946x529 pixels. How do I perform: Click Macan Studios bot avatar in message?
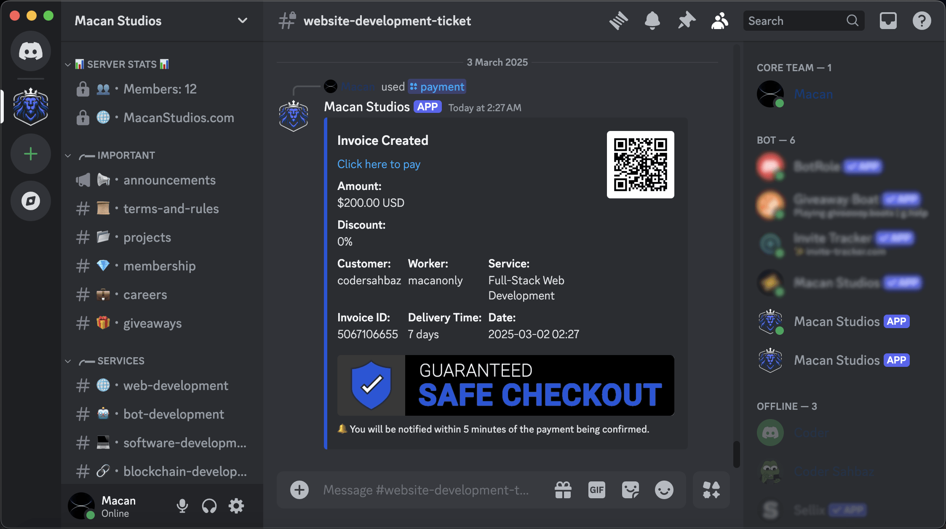click(x=294, y=116)
